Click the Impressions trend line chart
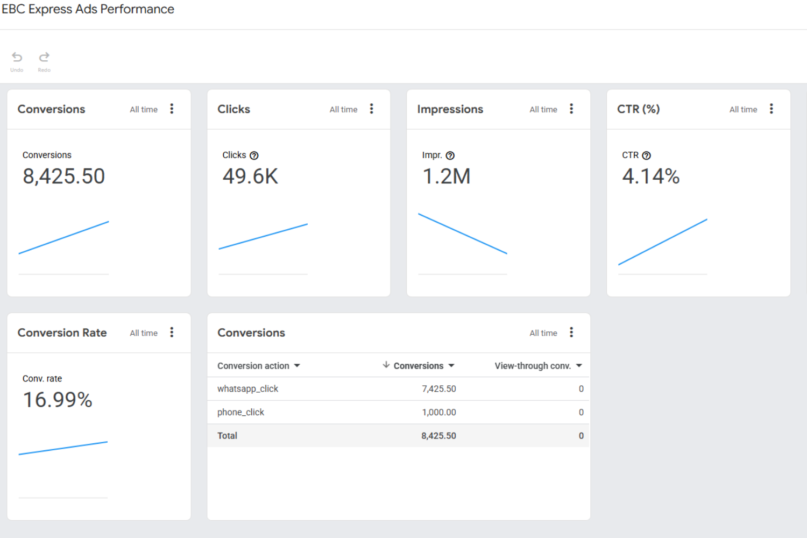Screen dimensions: 807x538 [463, 233]
